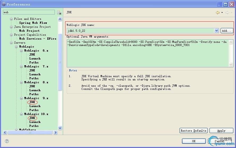The image size is (236, 148).
Task: Click in Optional Java VM arguments box
Action: (148, 53)
